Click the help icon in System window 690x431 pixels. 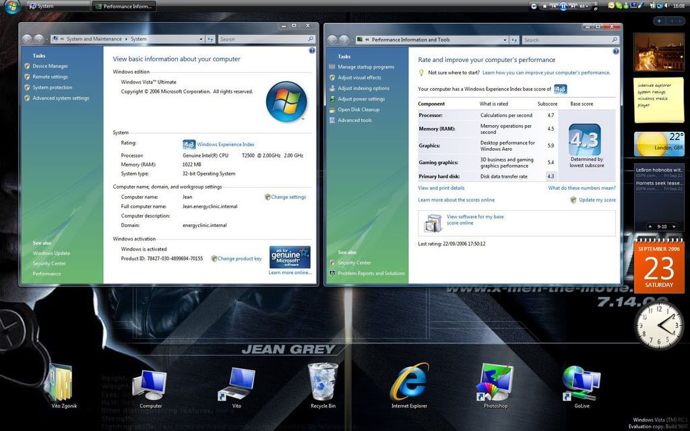click(312, 51)
